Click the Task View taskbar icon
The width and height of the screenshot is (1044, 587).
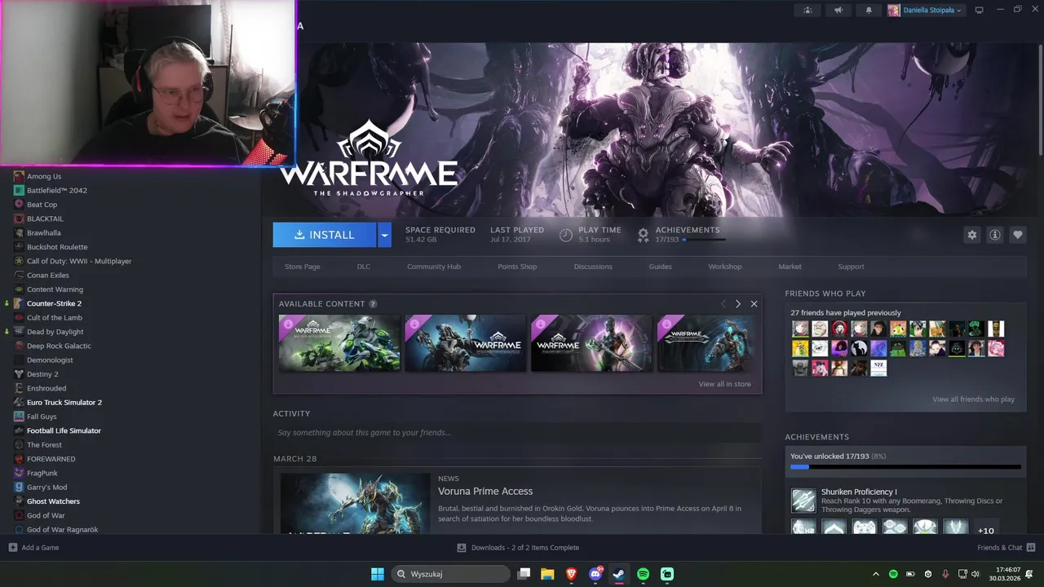524,574
